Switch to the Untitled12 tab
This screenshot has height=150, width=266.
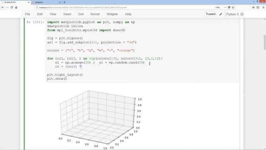click(47, 2)
